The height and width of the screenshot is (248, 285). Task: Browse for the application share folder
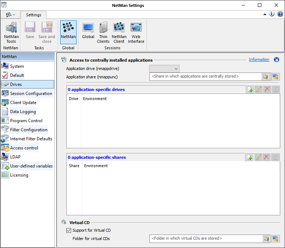point(266,77)
